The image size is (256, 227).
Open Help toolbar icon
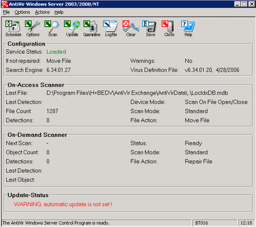pos(188,29)
